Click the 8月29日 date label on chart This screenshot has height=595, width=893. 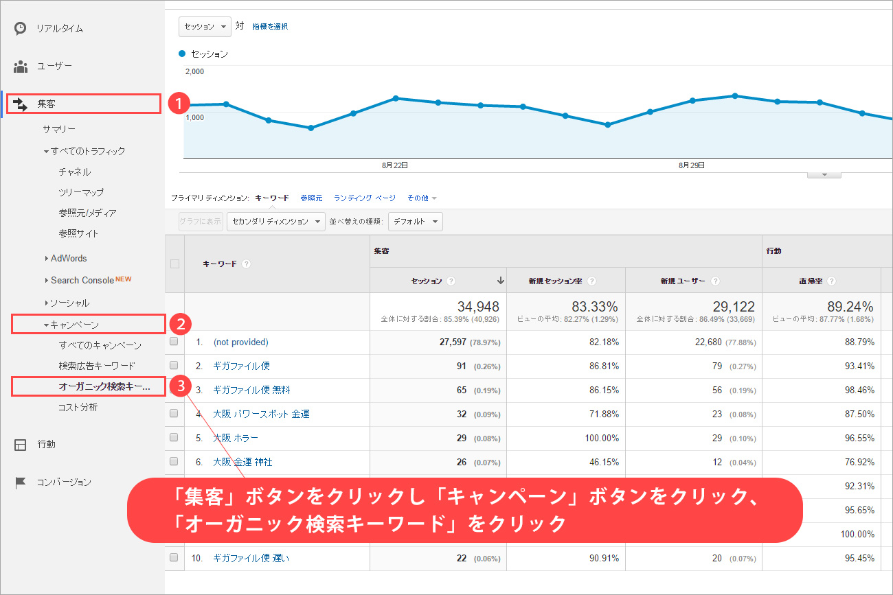(x=692, y=165)
